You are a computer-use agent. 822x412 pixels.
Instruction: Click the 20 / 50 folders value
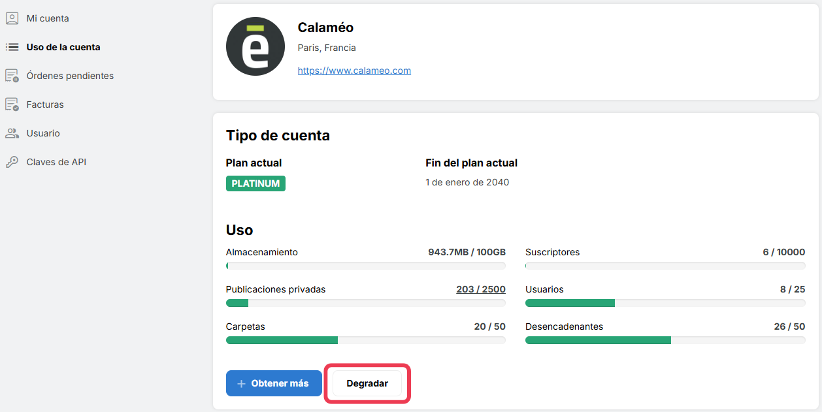490,326
